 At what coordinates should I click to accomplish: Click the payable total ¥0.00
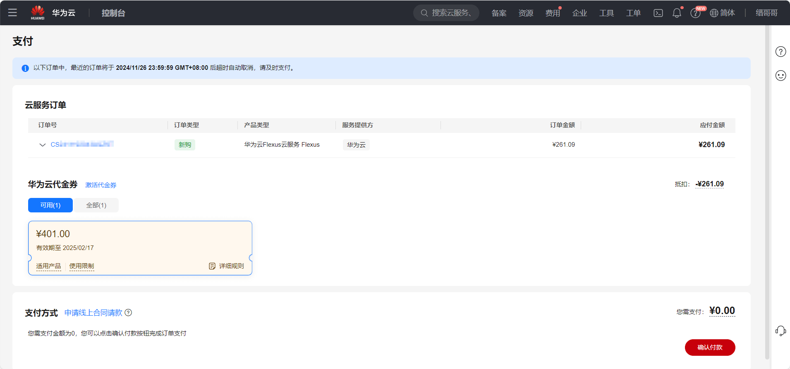722,311
